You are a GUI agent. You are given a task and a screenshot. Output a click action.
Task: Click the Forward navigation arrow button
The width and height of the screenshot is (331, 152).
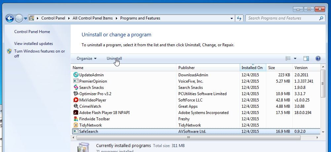click(x=19, y=19)
